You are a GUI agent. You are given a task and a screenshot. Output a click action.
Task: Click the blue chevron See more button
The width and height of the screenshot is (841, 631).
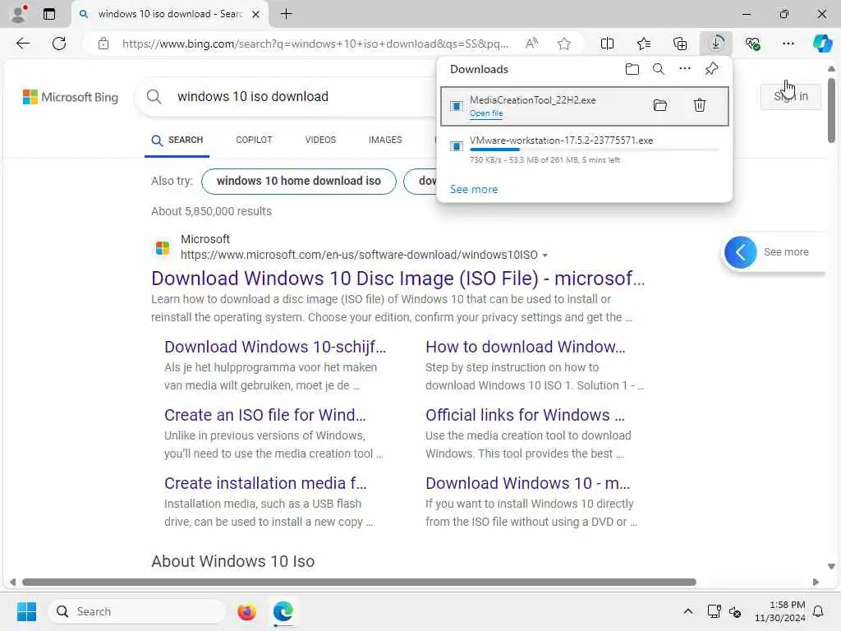740,252
